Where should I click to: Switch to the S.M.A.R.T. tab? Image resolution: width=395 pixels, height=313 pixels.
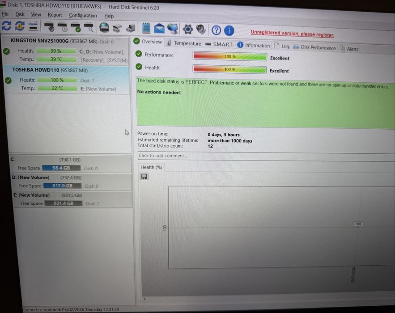pos(219,44)
